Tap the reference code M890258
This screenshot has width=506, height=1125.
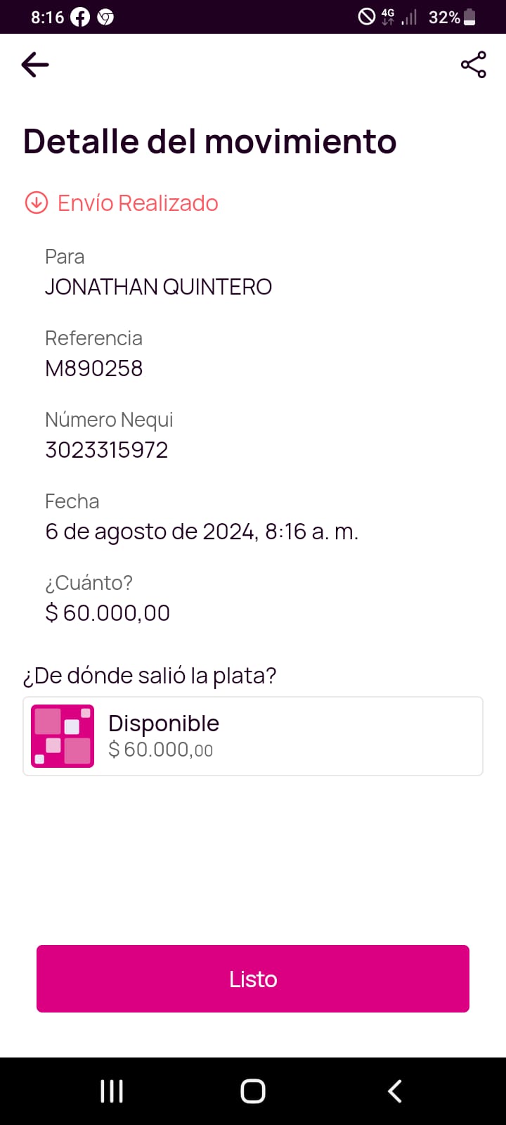(x=94, y=368)
